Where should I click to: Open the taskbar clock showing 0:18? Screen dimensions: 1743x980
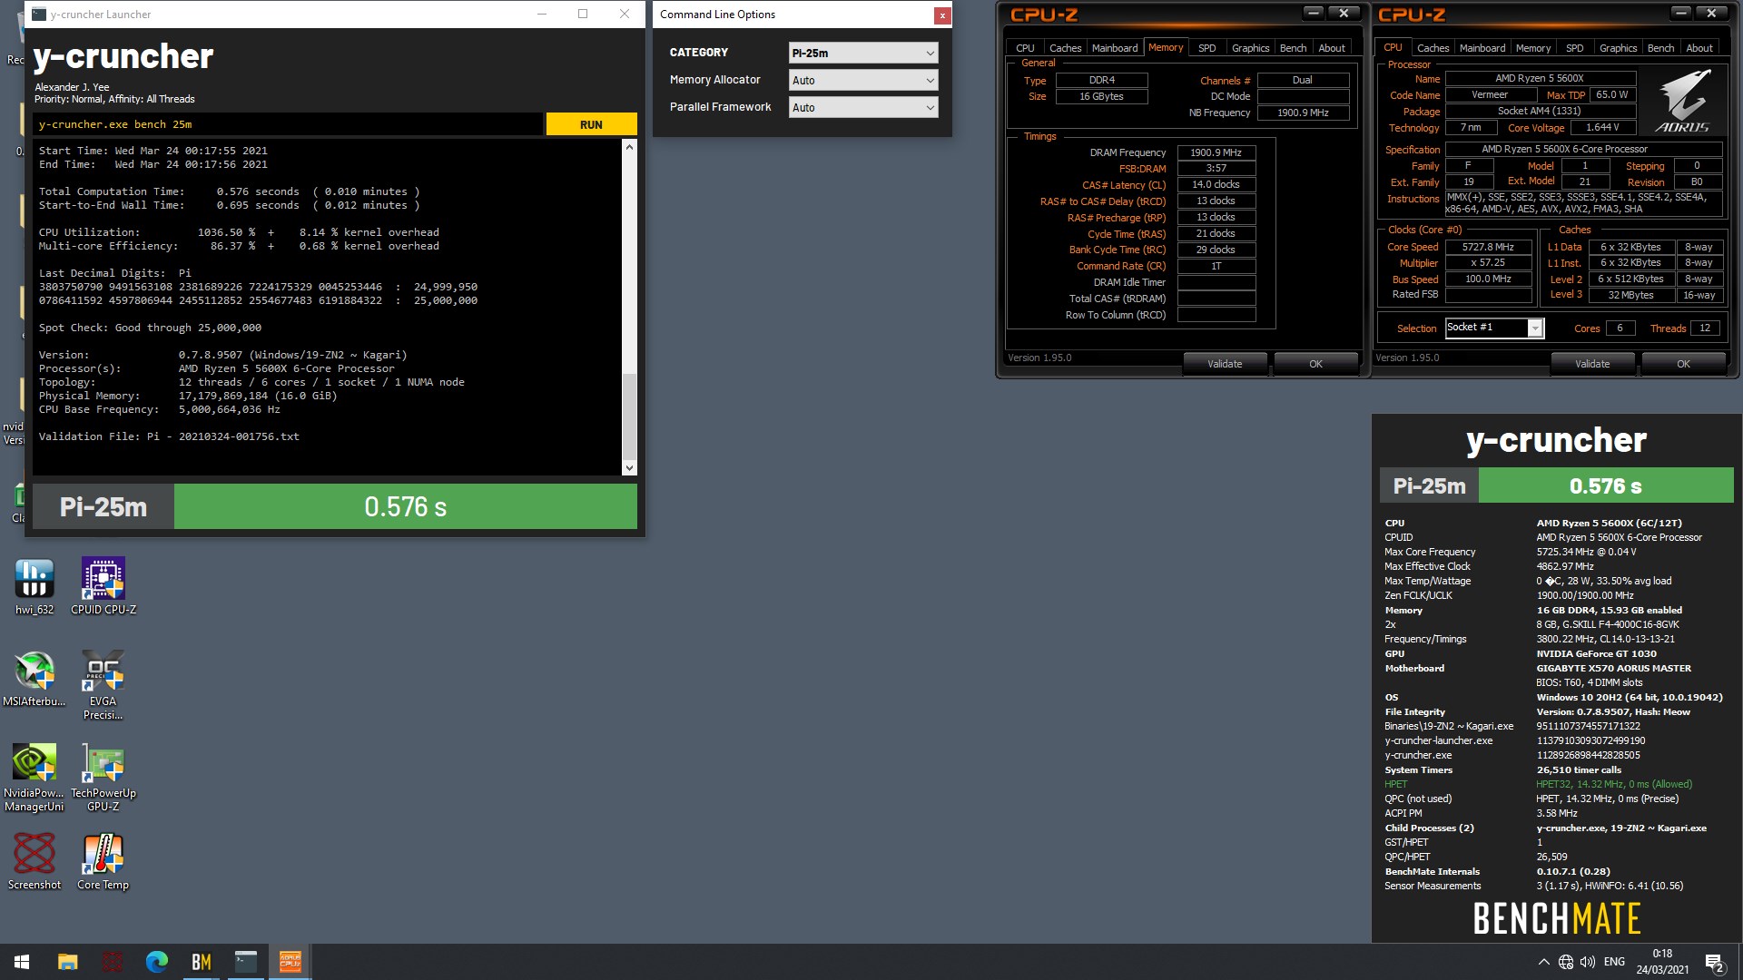1662,962
